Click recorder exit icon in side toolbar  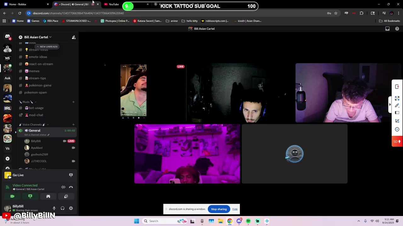(x=397, y=87)
